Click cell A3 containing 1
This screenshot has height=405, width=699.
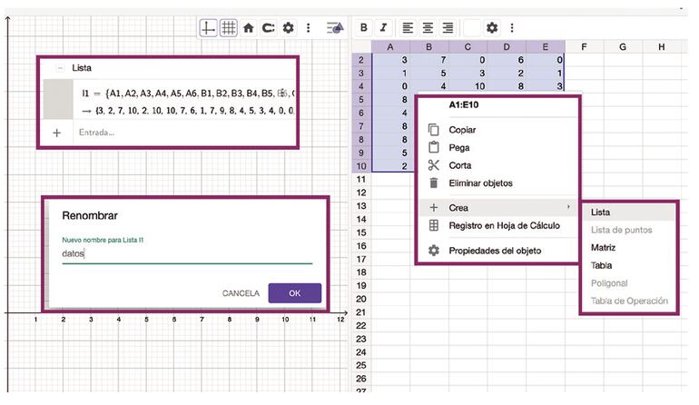click(x=390, y=74)
